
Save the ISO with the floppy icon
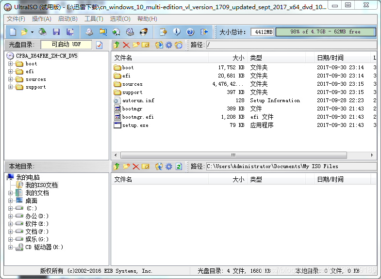click(x=56, y=32)
